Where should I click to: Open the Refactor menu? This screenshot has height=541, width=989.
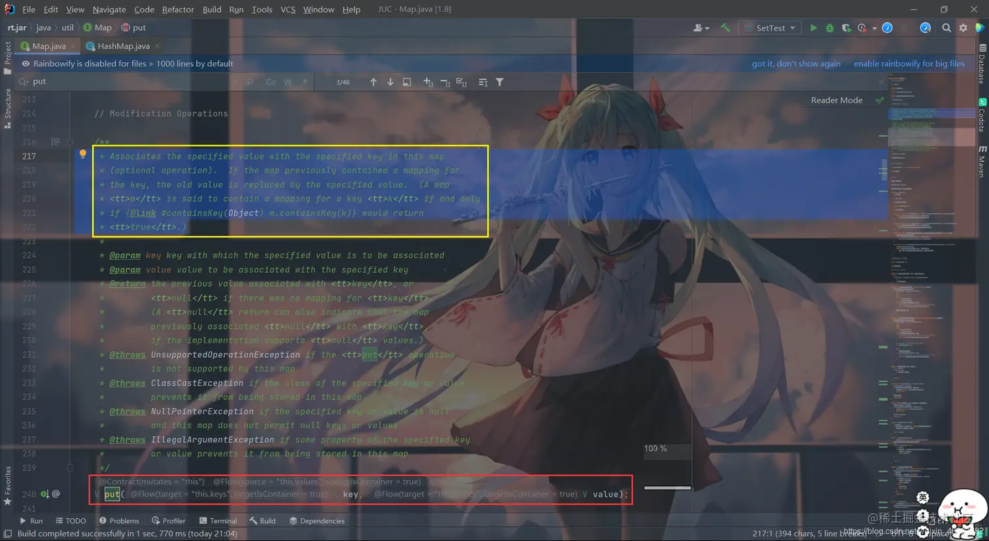pyautogui.click(x=178, y=9)
